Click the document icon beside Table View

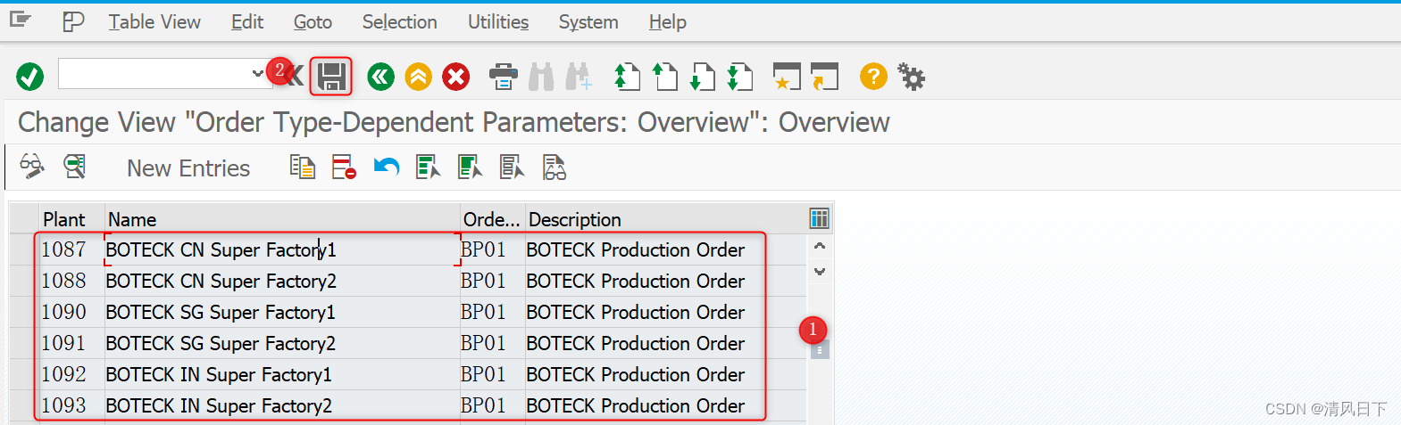(x=73, y=21)
